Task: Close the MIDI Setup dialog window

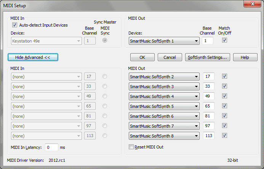Action: [252, 4]
